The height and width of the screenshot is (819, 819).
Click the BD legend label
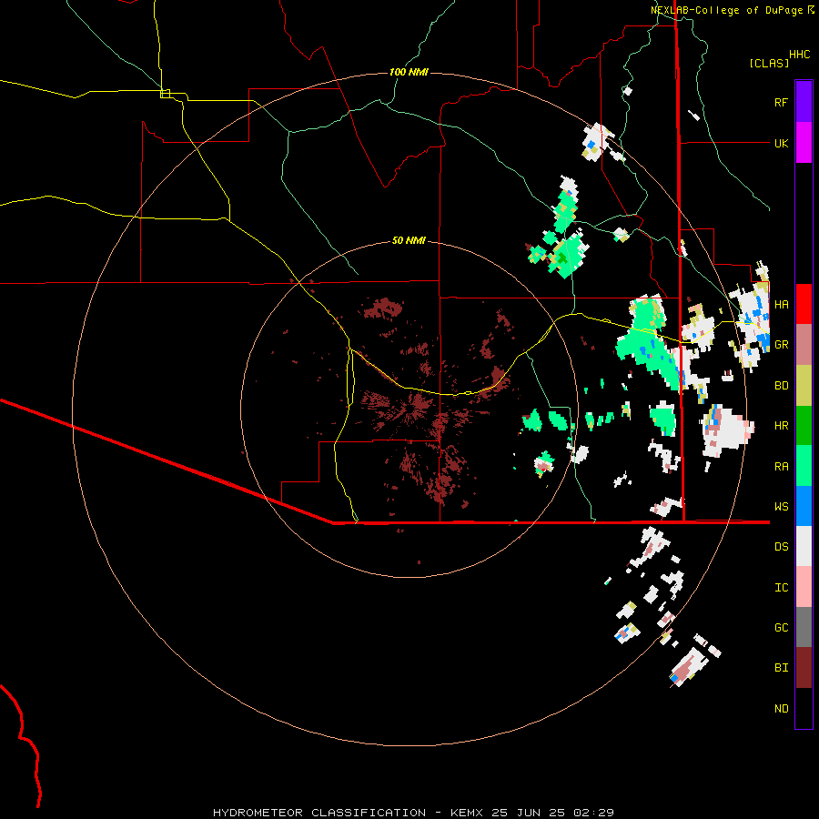781,386
